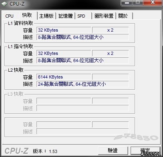
Task: Click the CPU-Z logo at bottom
Action: tap(16, 151)
